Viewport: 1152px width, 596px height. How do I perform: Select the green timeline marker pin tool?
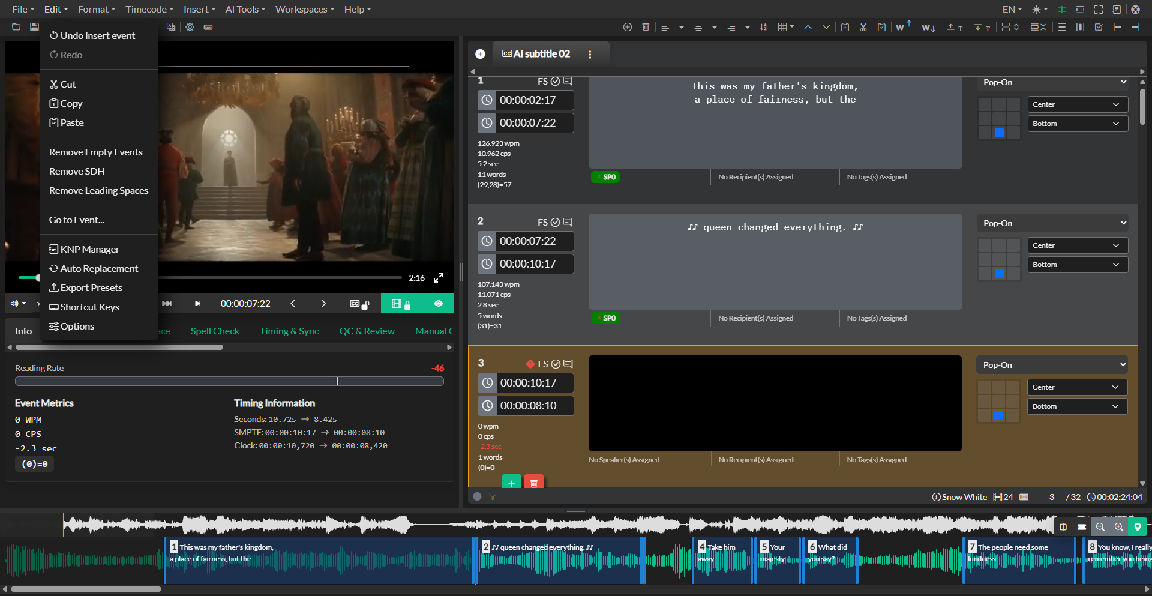point(1138,526)
